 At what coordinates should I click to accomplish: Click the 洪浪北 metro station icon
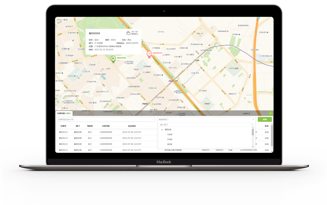[x=149, y=104]
